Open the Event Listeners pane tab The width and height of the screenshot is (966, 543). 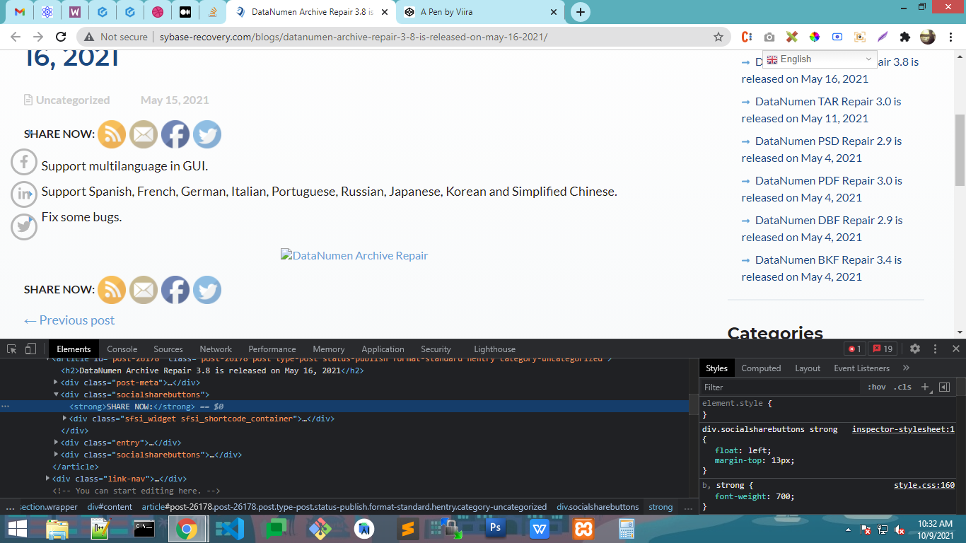coord(861,368)
